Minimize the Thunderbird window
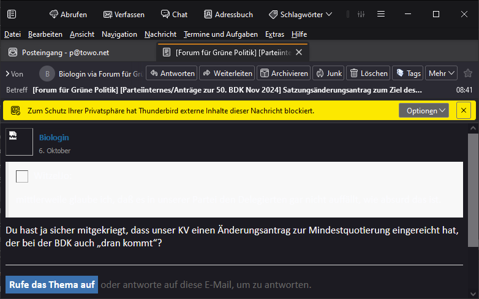479x299 pixels. click(x=408, y=14)
